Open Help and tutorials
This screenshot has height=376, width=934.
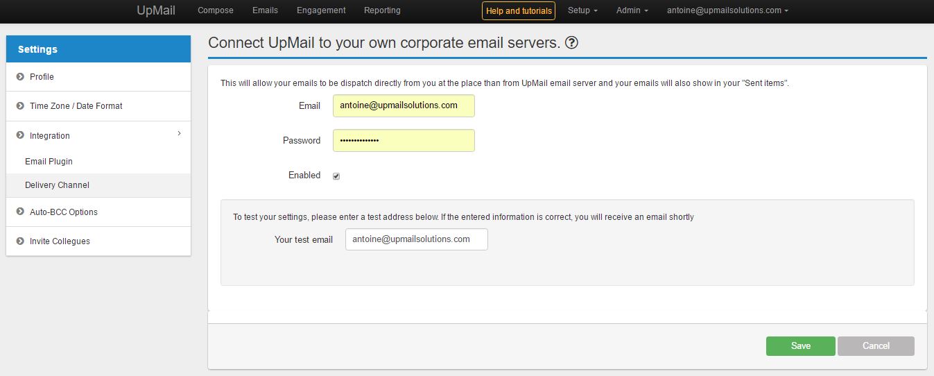519,11
